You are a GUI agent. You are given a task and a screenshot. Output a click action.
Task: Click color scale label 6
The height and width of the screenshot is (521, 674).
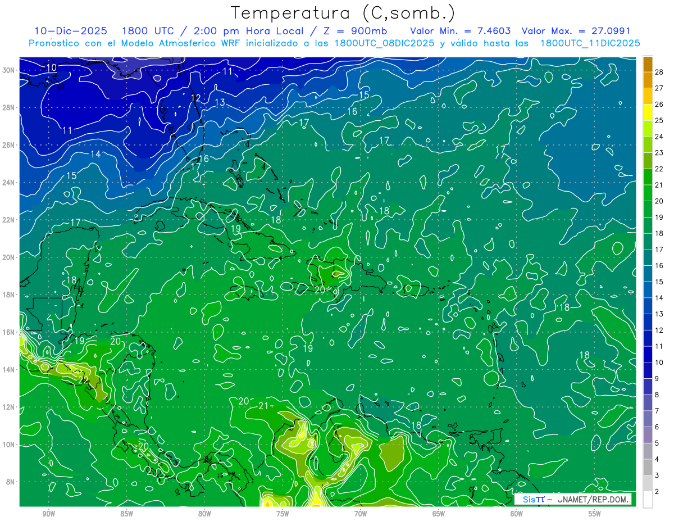tap(657, 427)
